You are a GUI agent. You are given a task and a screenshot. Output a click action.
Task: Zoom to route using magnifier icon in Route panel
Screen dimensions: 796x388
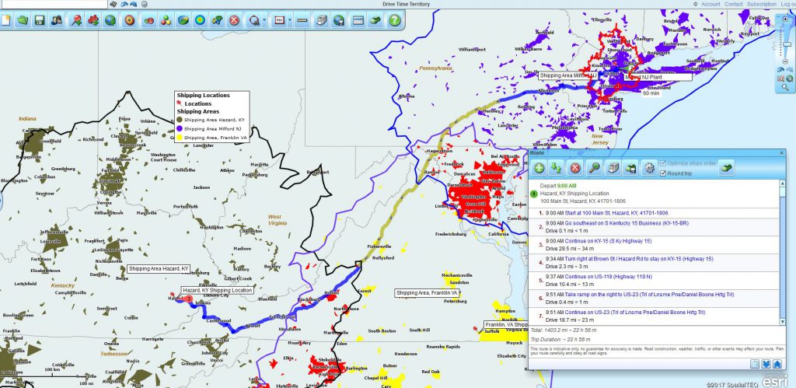594,168
